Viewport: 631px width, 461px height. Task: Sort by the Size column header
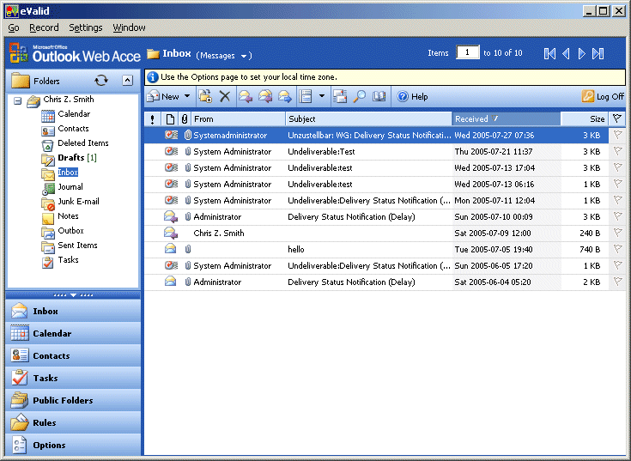pyautogui.click(x=585, y=119)
